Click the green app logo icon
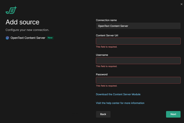Viewport: 184px width, 123px height. coord(11,10)
